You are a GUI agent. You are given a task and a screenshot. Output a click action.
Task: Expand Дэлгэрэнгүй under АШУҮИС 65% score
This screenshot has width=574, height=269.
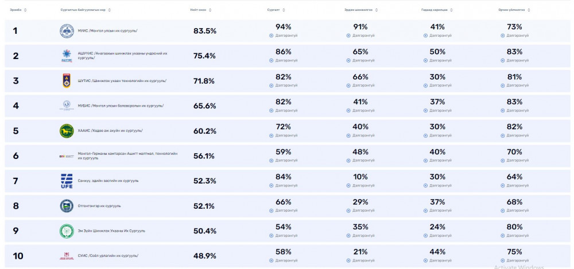tap(360, 60)
